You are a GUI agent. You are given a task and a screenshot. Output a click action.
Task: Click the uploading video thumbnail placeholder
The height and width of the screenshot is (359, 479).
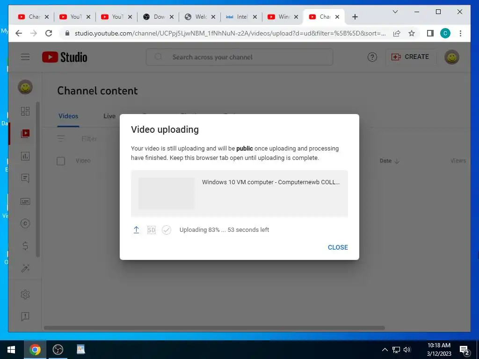click(167, 193)
